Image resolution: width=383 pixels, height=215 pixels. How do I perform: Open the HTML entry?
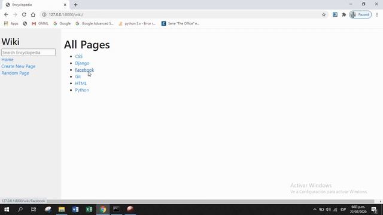tap(81, 84)
